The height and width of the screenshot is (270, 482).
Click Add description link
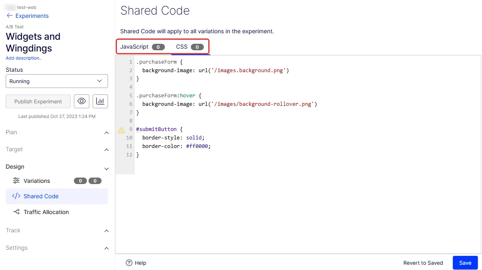point(24,58)
